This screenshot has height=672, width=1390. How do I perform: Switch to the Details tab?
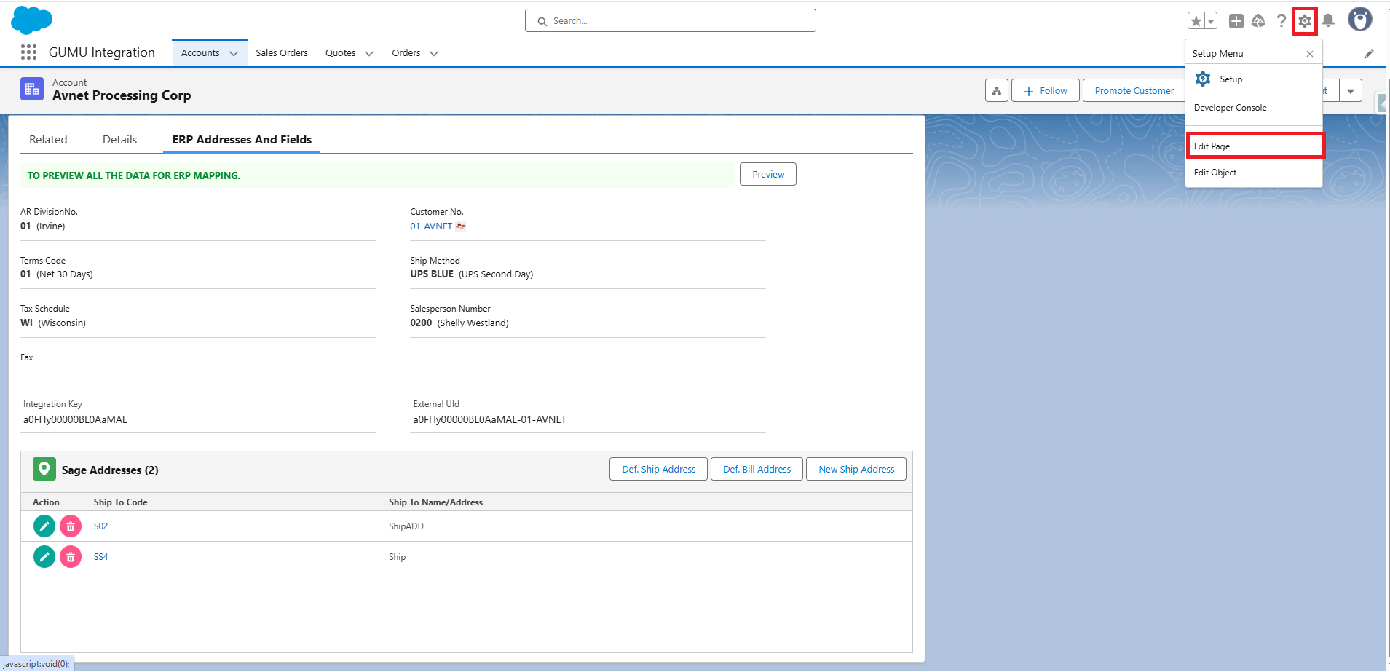[119, 139]
